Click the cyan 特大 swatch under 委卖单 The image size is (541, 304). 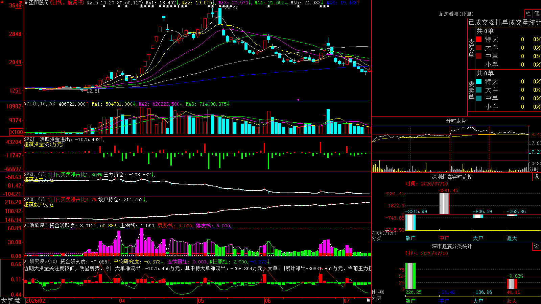[x=479, y=81]
